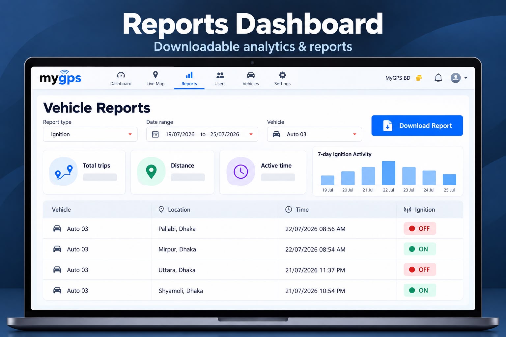Click the start date 19/07/2026

[180, 134]
